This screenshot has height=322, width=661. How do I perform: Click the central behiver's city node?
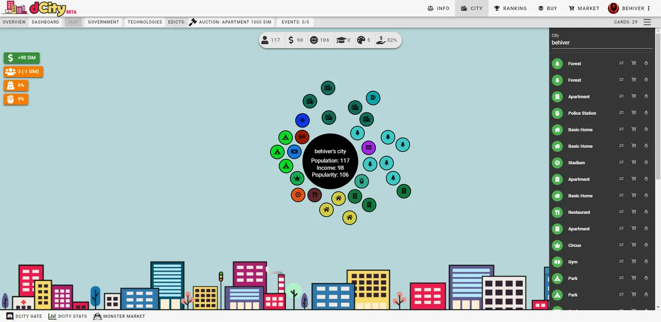(x=330, y=162)
